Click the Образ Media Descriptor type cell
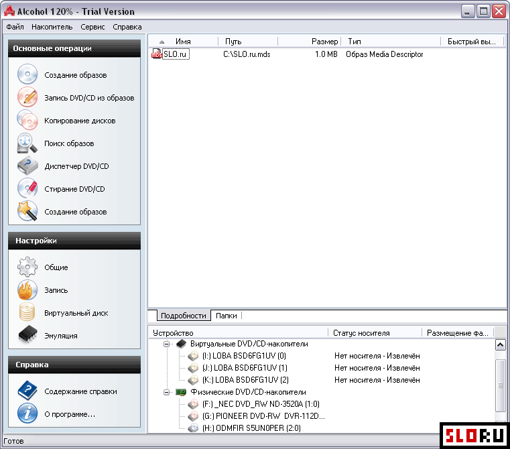The width and height of the screenshot is (510, 449). 385,54
